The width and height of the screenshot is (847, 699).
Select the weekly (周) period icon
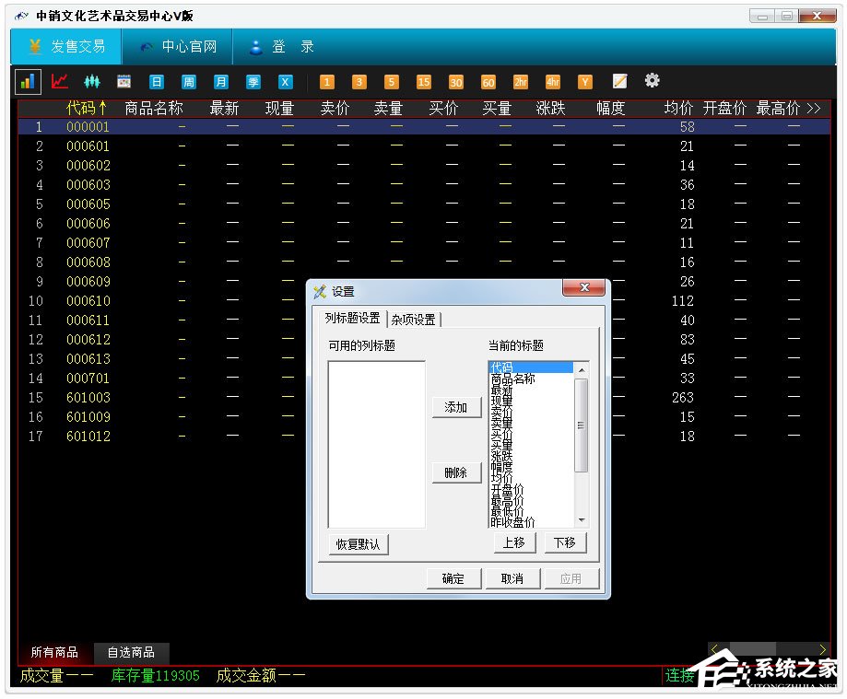pyautogui.click(x=189, y=82)
